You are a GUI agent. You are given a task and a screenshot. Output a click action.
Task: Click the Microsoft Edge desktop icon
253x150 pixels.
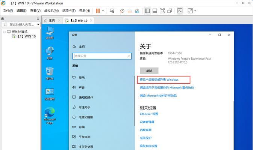coord(50,116)
